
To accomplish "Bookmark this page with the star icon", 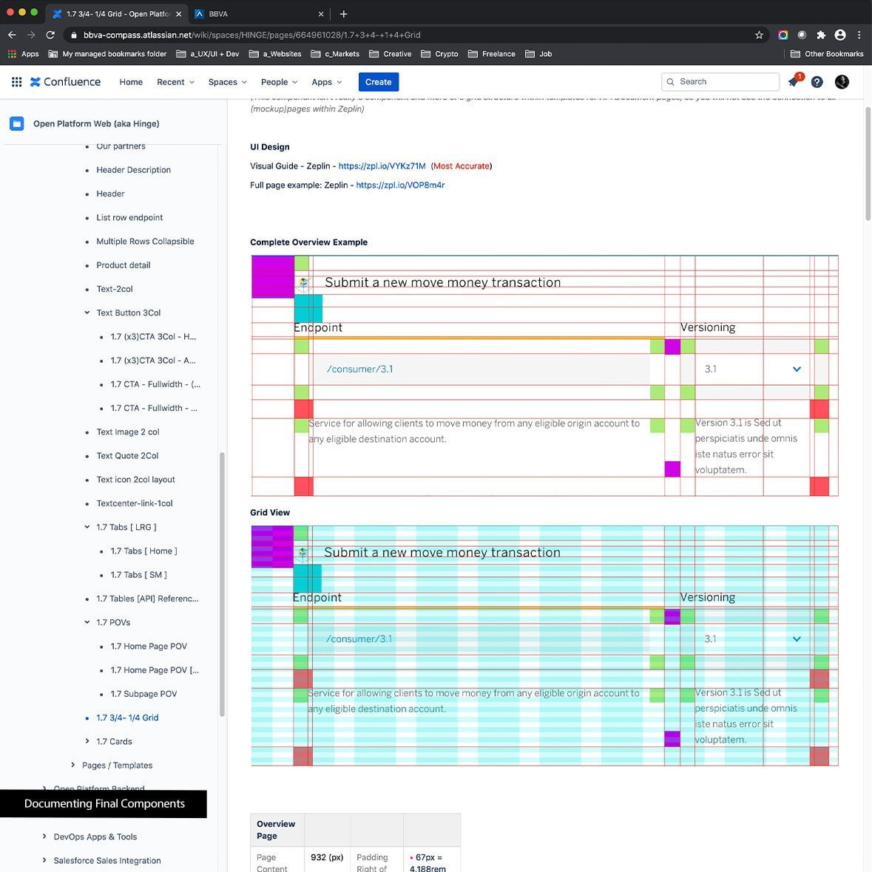I will [759, 35].
